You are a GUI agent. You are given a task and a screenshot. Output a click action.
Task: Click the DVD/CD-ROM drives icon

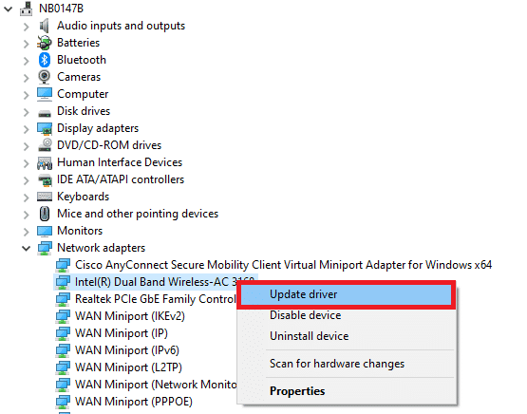click(x=45, y=145)
